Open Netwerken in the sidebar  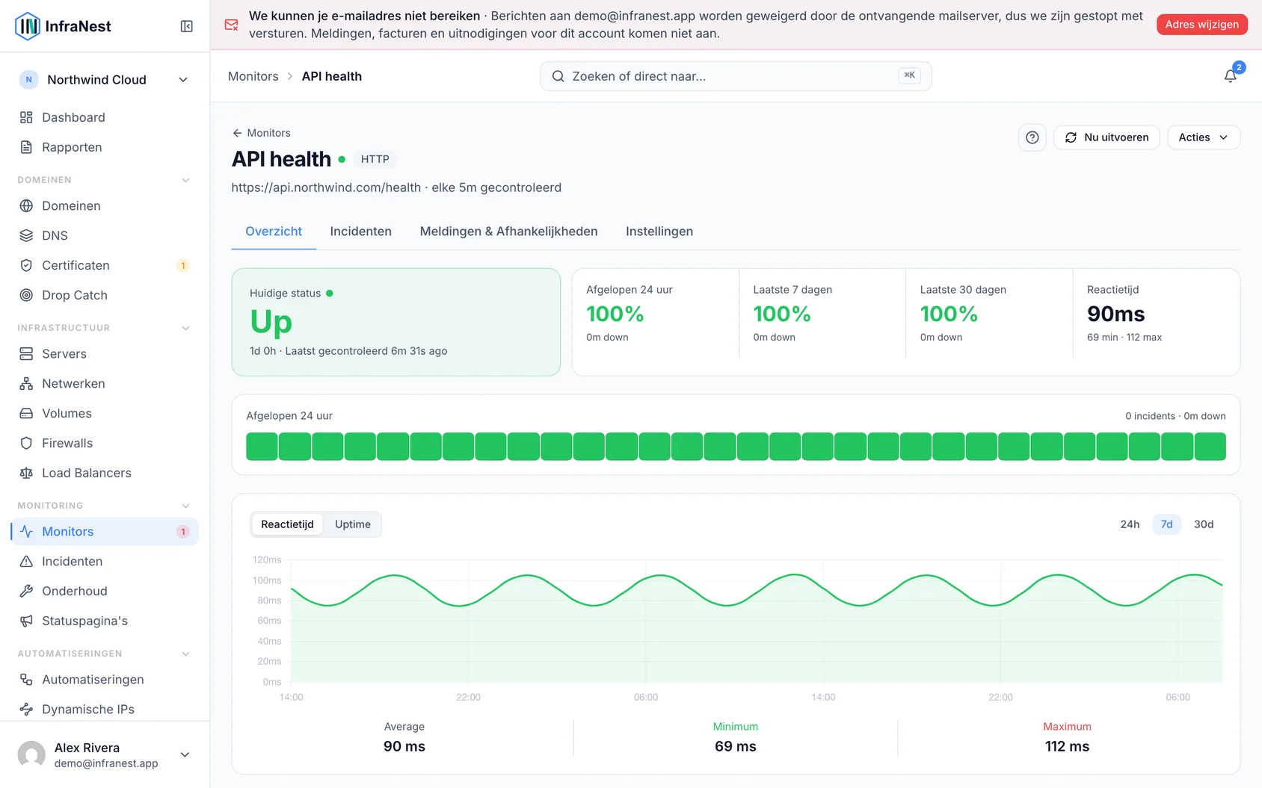(x=105, y=383)
